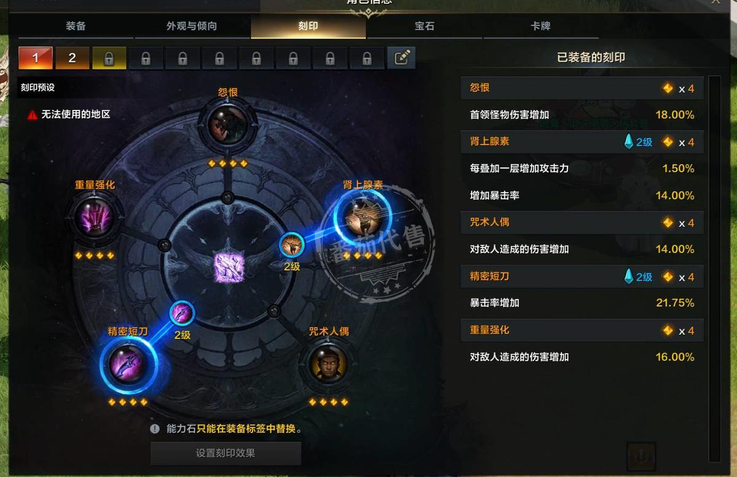Open the 外观与倾向 tab
The width and height of the screenshot is (737, 477).
pos(192,26)
